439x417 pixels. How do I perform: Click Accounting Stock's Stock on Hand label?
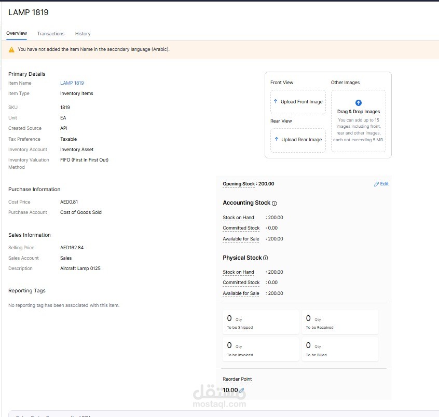tap(238, 218)
